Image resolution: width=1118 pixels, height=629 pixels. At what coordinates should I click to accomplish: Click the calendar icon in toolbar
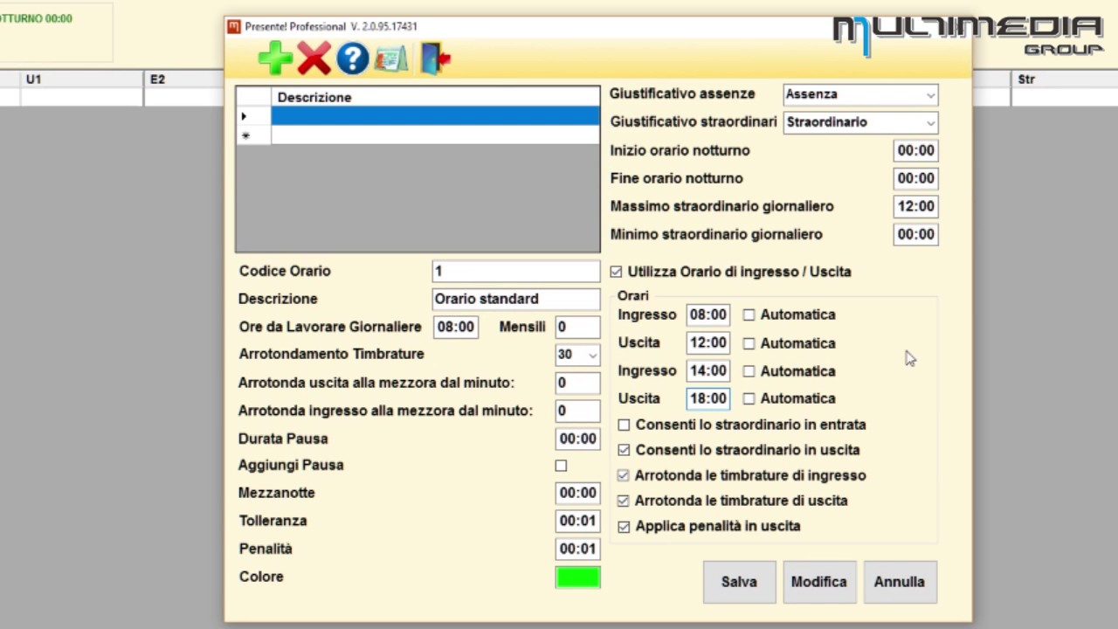tap(391, 59)
